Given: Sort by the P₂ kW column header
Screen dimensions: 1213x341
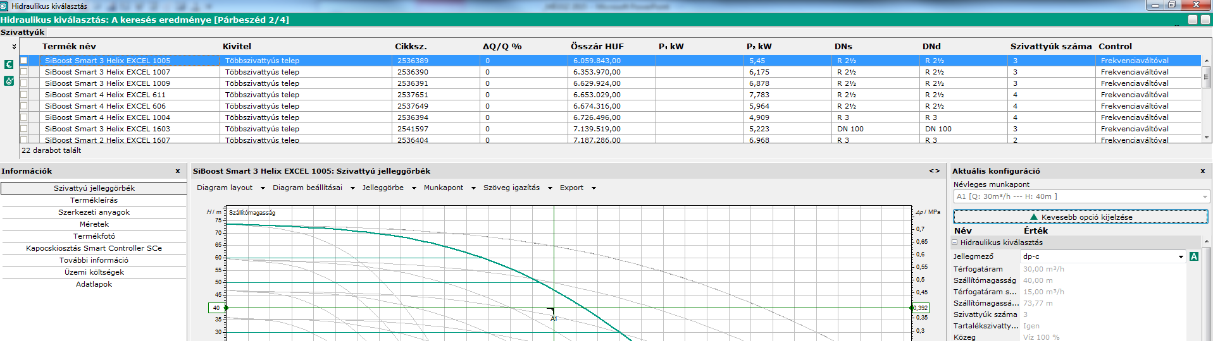Looking at the screenshot, I should click(x=759, y=46).
